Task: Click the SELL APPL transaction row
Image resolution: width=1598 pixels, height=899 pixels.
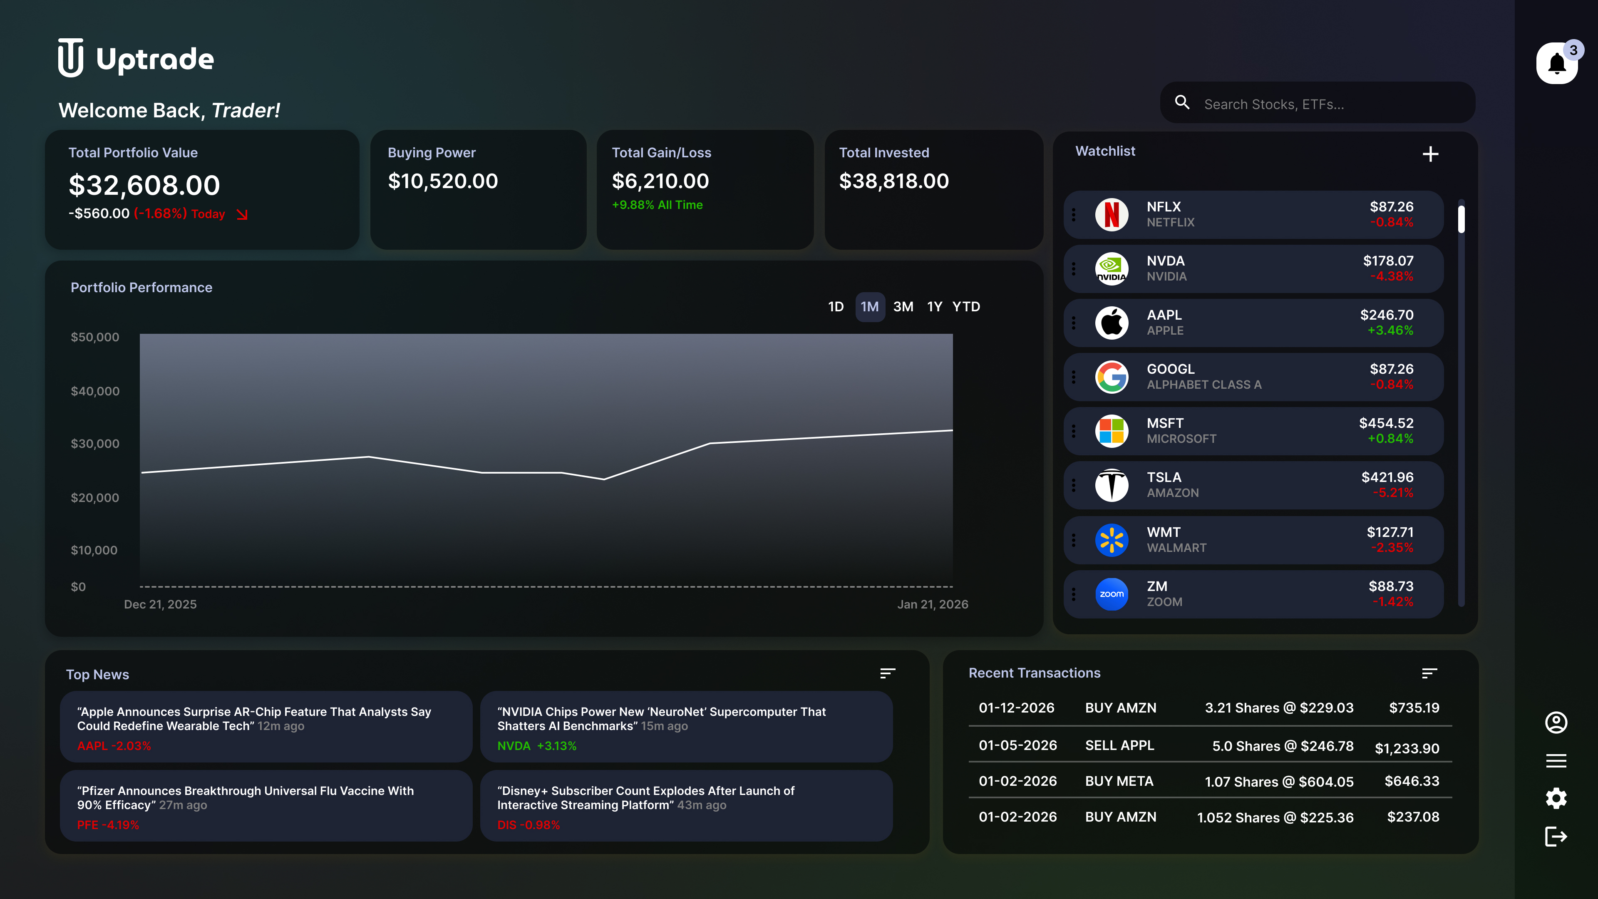Action: pos(1210,746)
